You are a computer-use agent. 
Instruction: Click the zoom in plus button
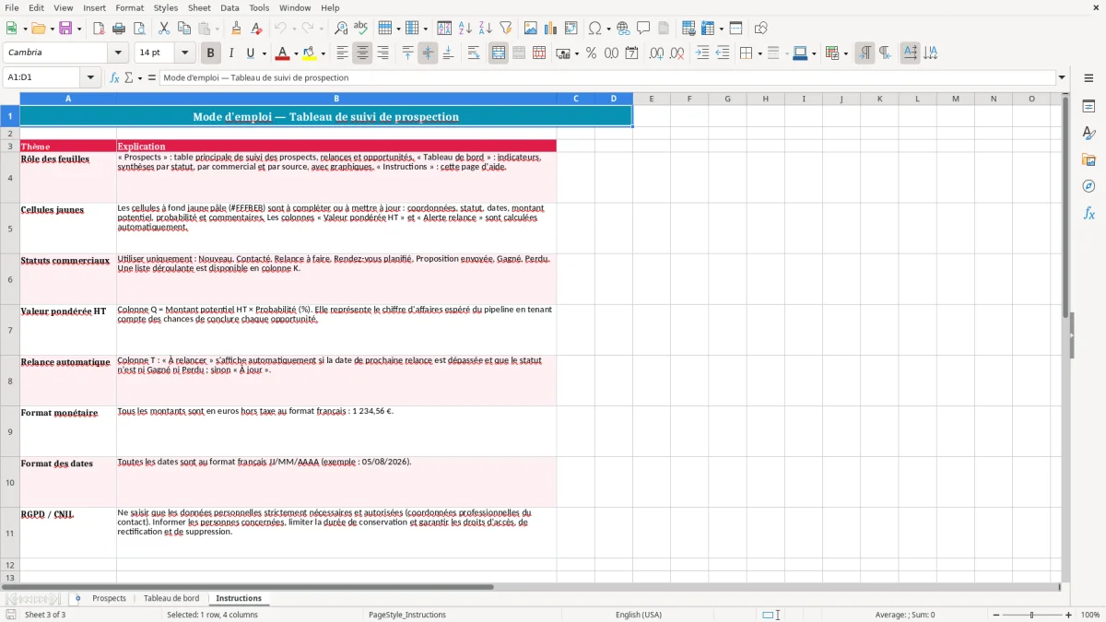click(x=1069, y=615)
